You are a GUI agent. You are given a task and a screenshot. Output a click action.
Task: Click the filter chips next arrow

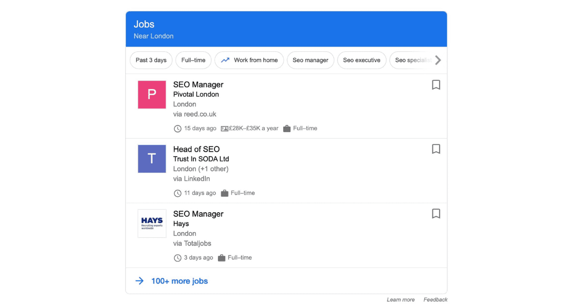point(438,60)
